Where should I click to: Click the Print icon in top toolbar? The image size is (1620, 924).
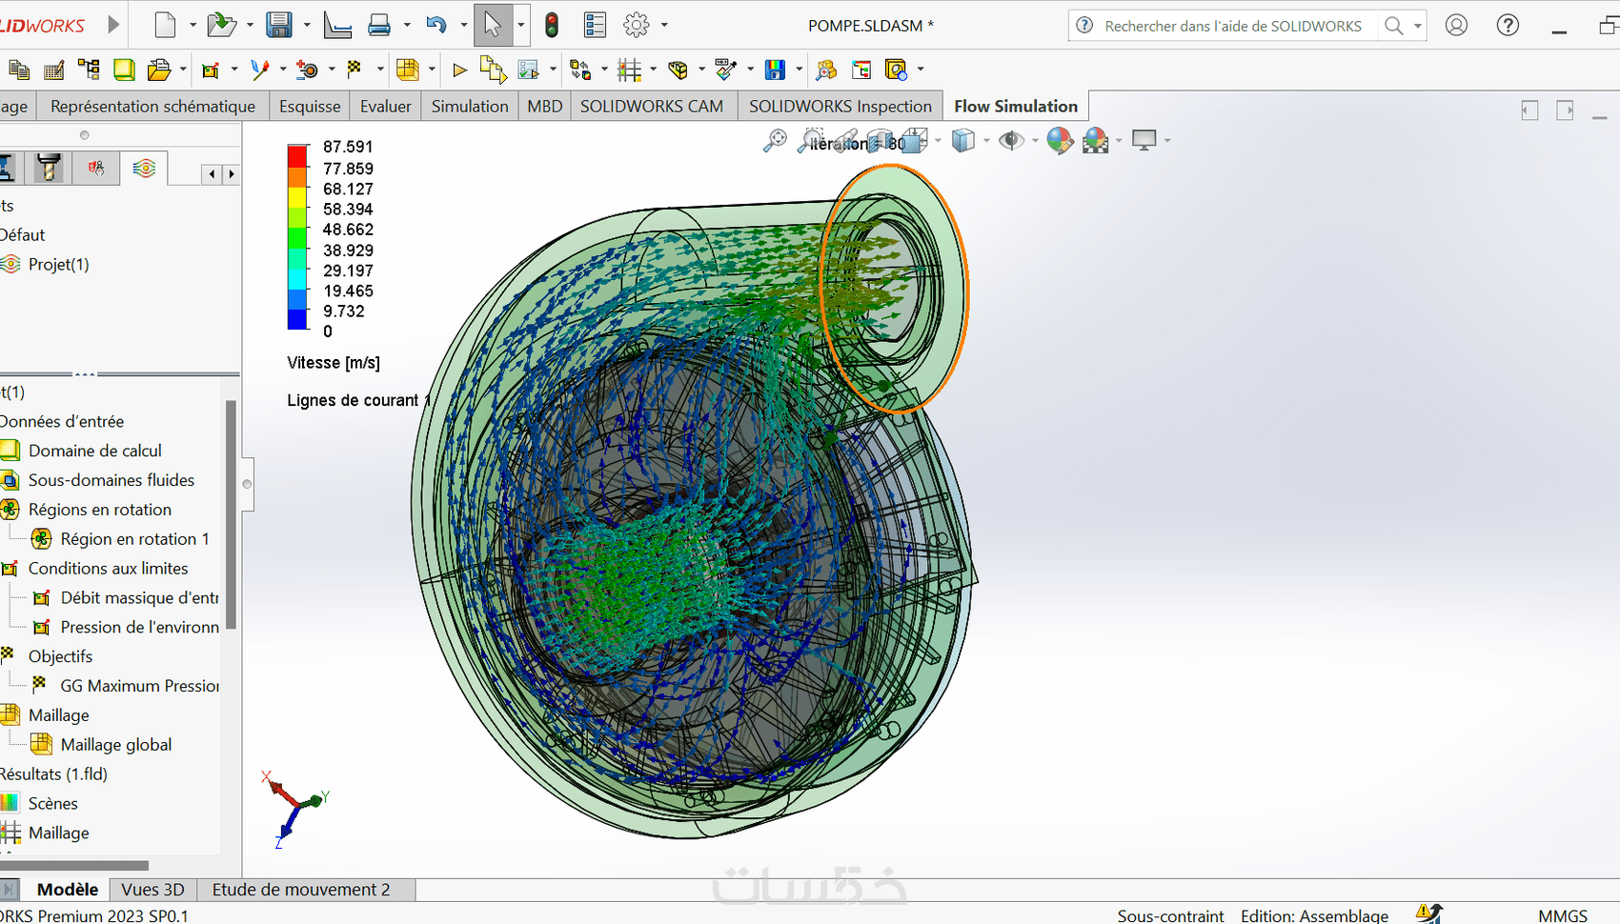coord(379,25)
